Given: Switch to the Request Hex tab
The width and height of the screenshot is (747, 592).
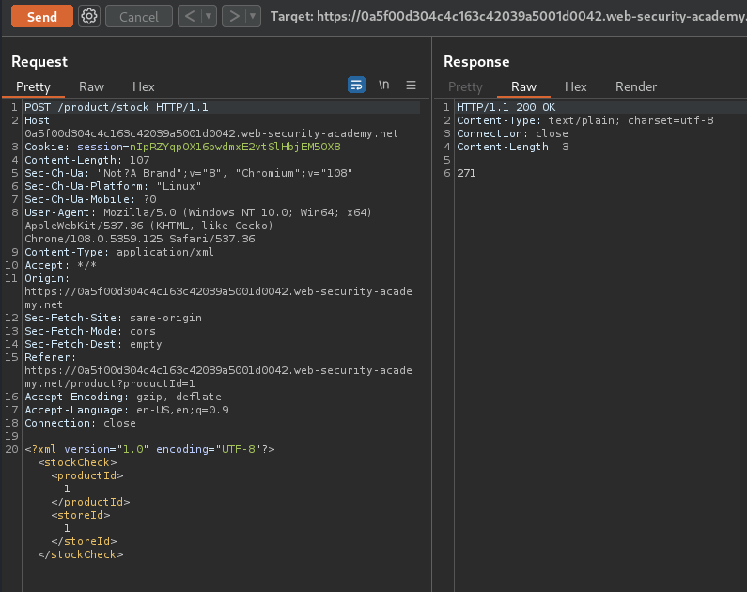Looking at the screenshot, I should 144,86.
